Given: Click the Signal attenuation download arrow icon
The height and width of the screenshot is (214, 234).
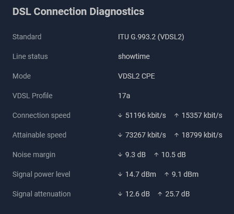Looking at the screenshot, I should [x=120, y=194].
